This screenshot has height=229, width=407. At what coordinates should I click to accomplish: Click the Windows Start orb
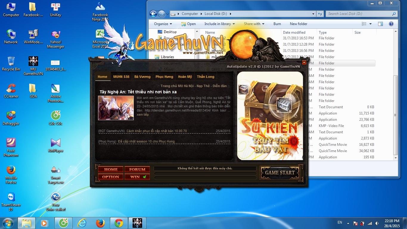[x=8, y=223]
